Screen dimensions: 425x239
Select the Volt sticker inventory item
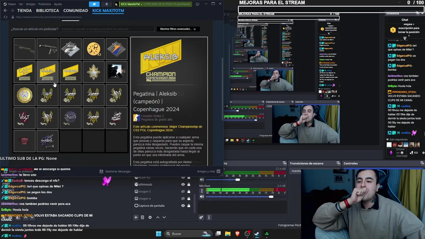tap(25, 118)
